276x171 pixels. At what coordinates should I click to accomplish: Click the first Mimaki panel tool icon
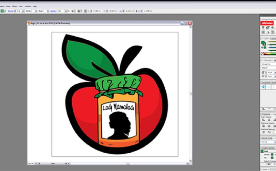(x=263, y=28)
